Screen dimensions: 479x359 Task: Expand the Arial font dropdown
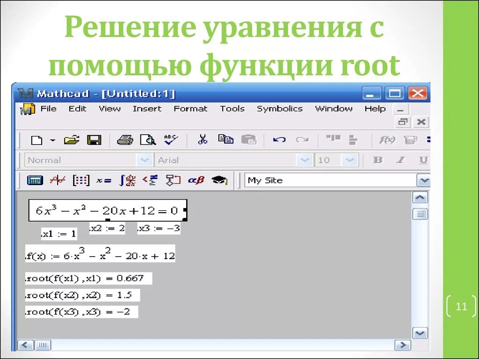click(x=304, y=160)
